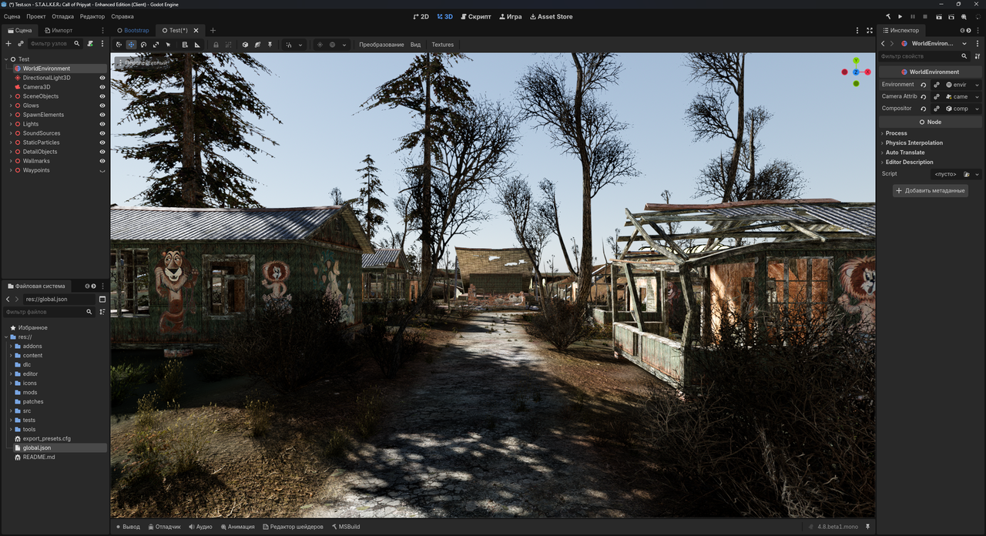Click the Фильтр узлов search field
Screen dimensions: 986x536
pos(54,44)
